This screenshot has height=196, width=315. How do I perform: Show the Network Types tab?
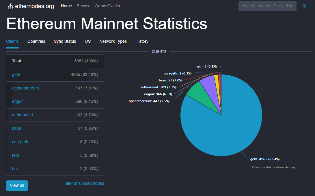[113, 41]
